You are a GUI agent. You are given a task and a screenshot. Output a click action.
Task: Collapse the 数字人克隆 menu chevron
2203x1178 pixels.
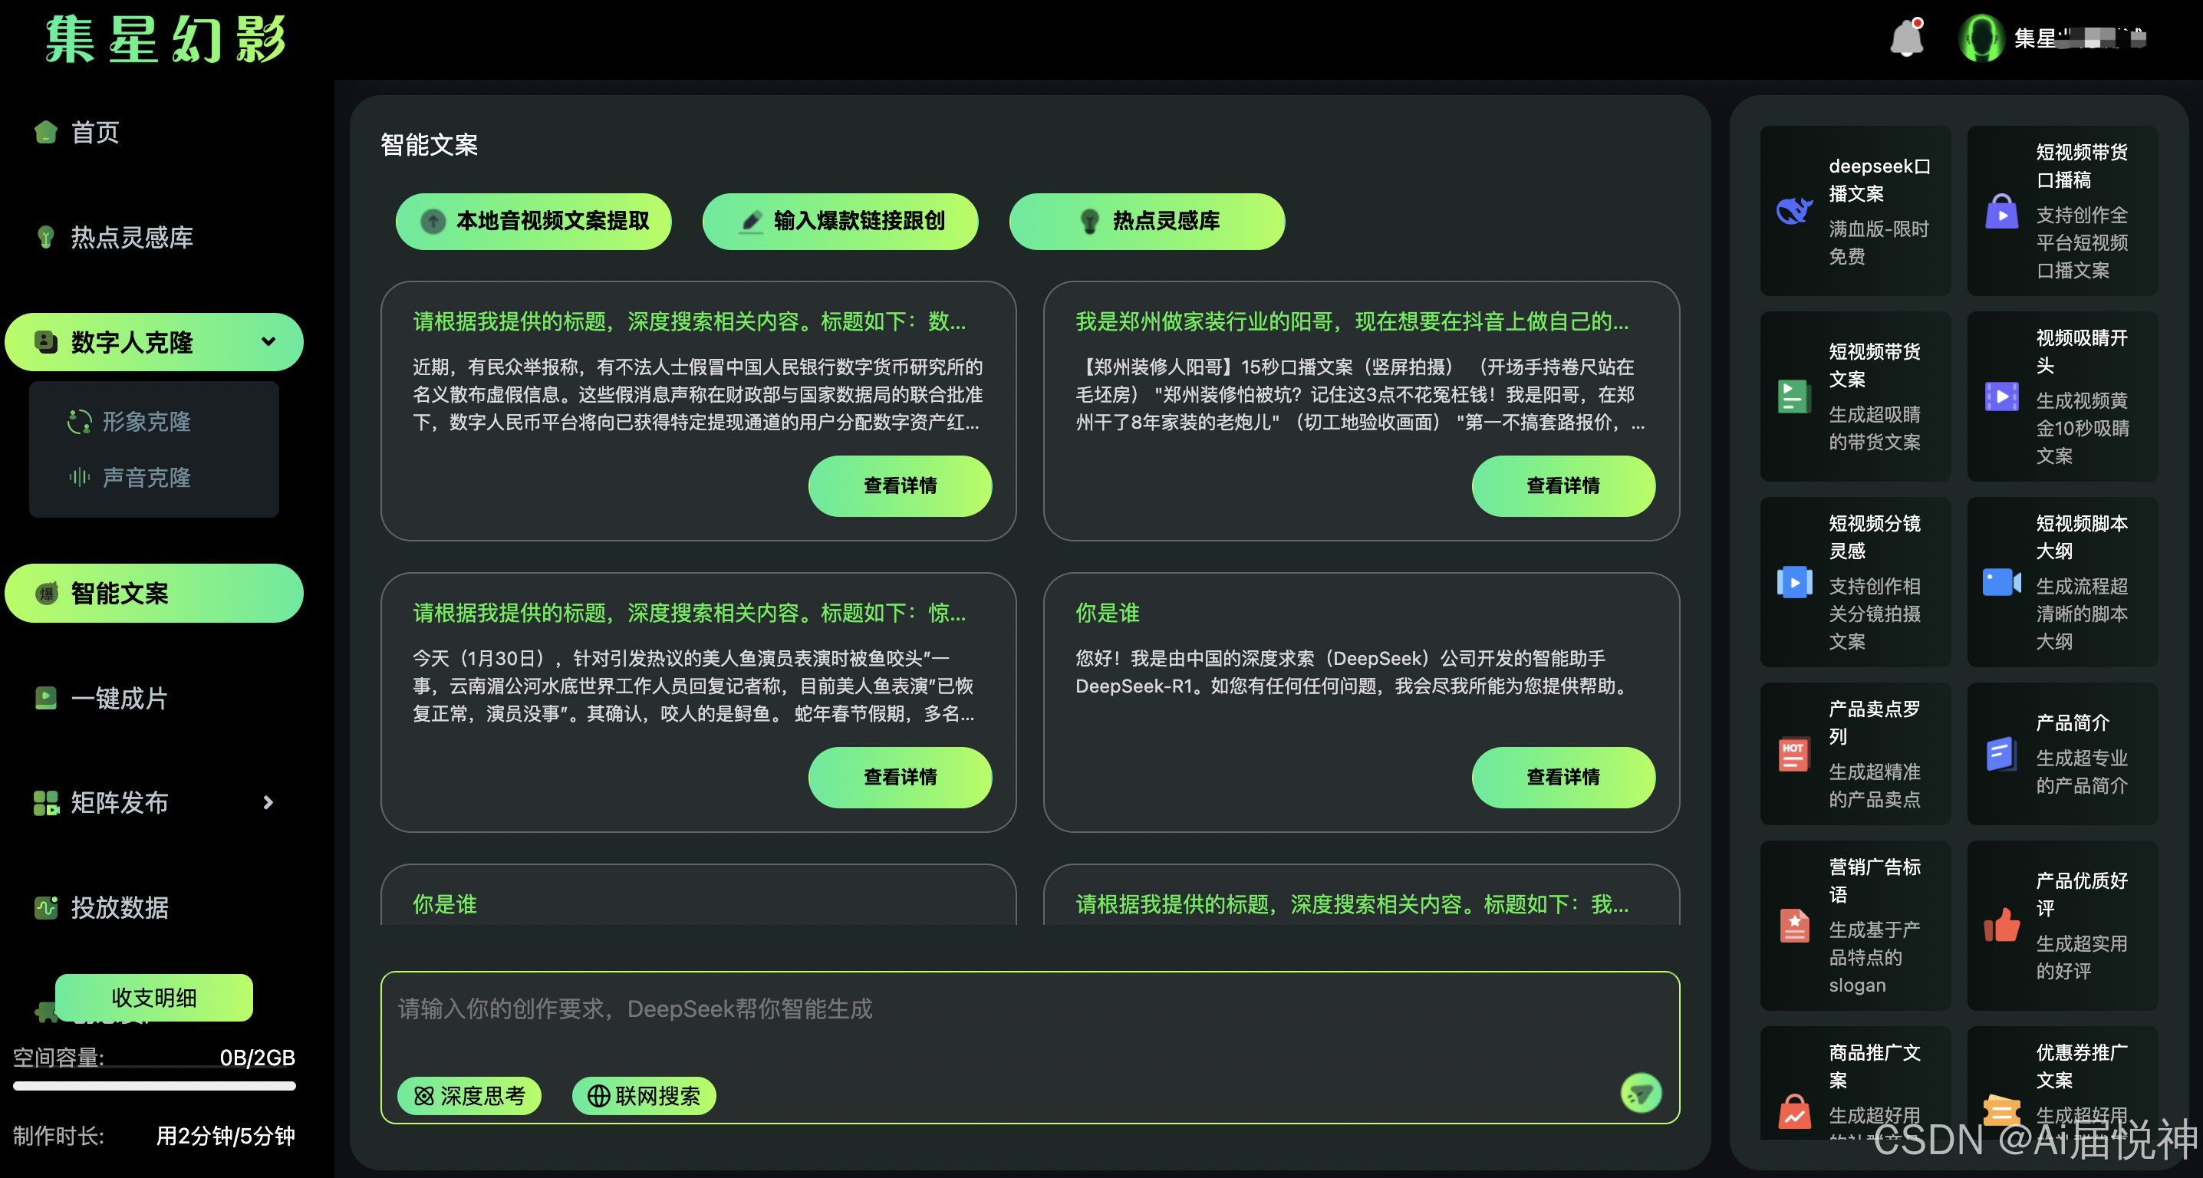pyautogui.click(x=268, y=342)
